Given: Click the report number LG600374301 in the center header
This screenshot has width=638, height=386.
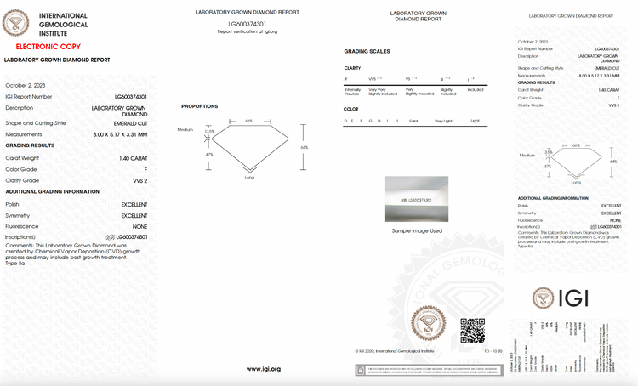Looking at the screenshot, I should pos(247,24).
